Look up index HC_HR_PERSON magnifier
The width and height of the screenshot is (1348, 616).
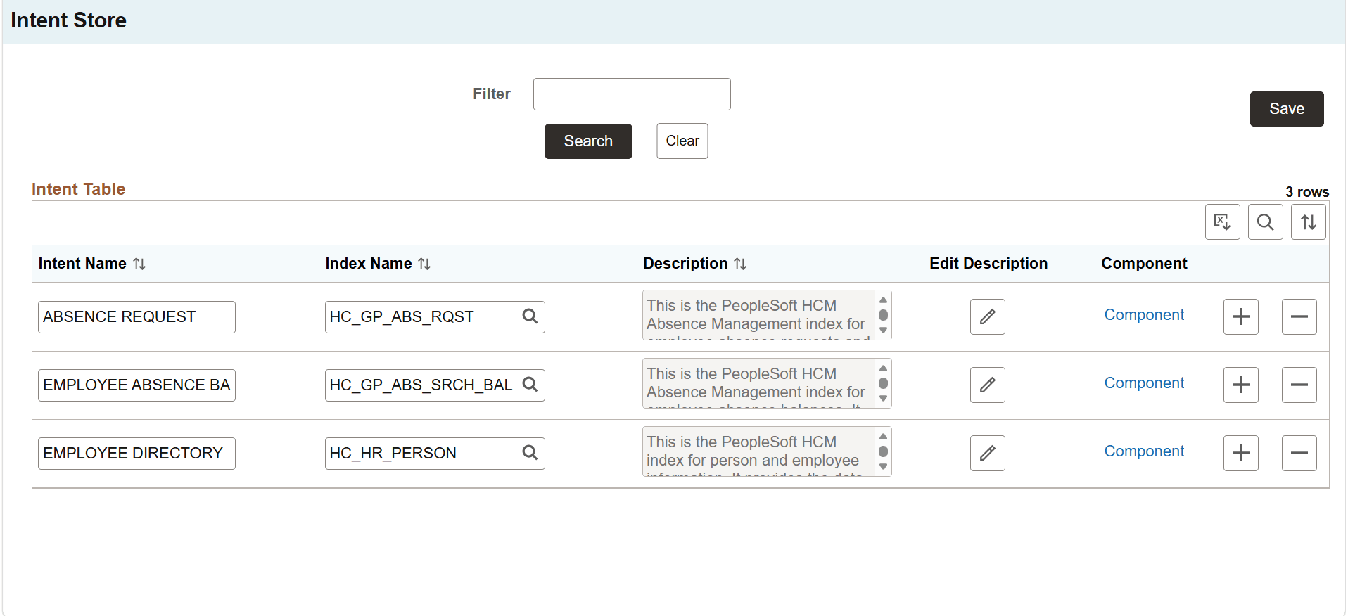530,453
